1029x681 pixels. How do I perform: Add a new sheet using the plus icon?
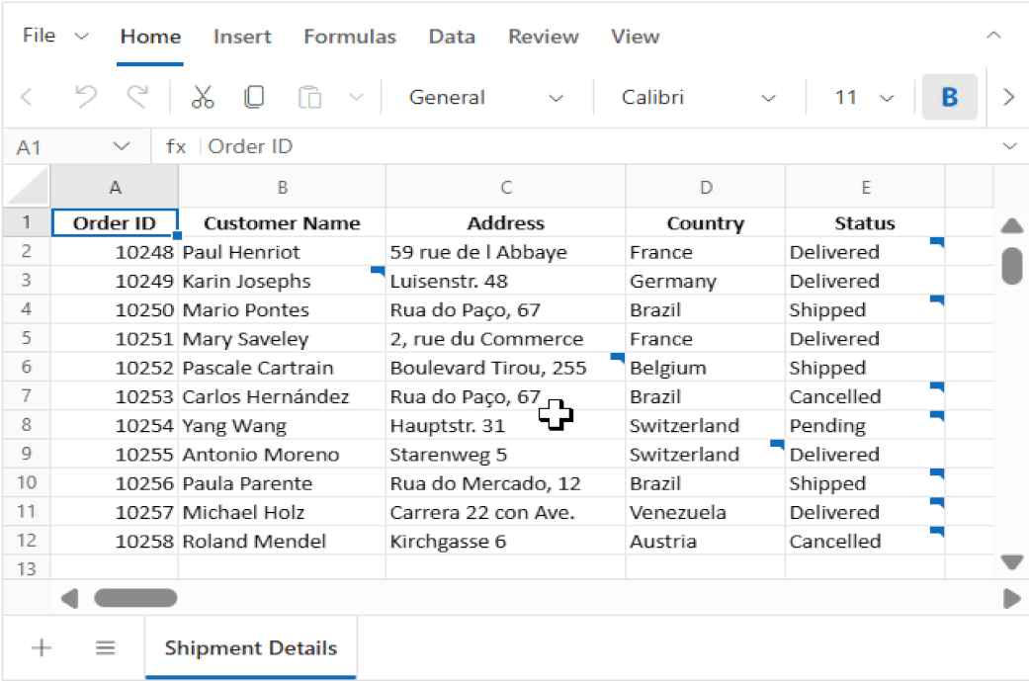click(x=42, y=647)
